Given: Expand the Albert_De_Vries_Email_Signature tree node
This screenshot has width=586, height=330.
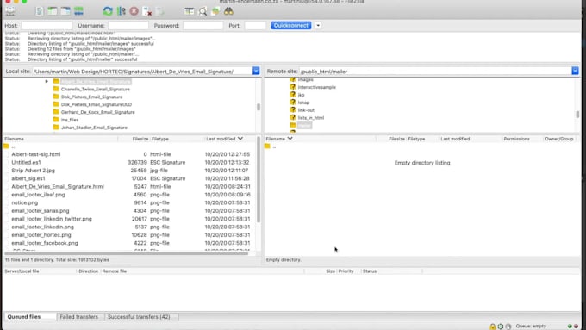Looking at the screenshot, I should (x=47, y=81).
